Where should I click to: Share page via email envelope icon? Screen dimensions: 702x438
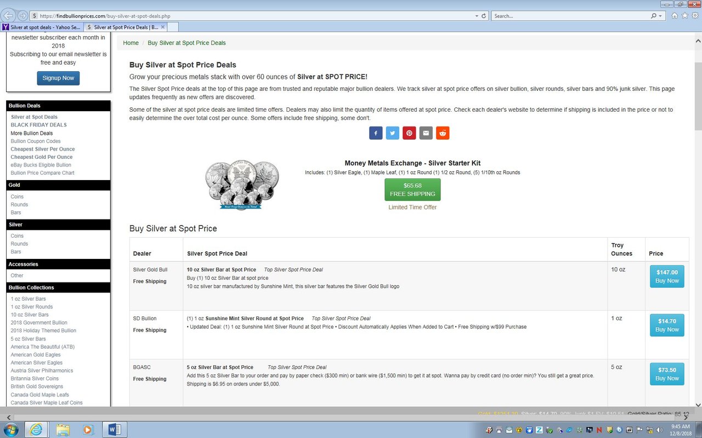pyautogui.click(x=426, y=133)
